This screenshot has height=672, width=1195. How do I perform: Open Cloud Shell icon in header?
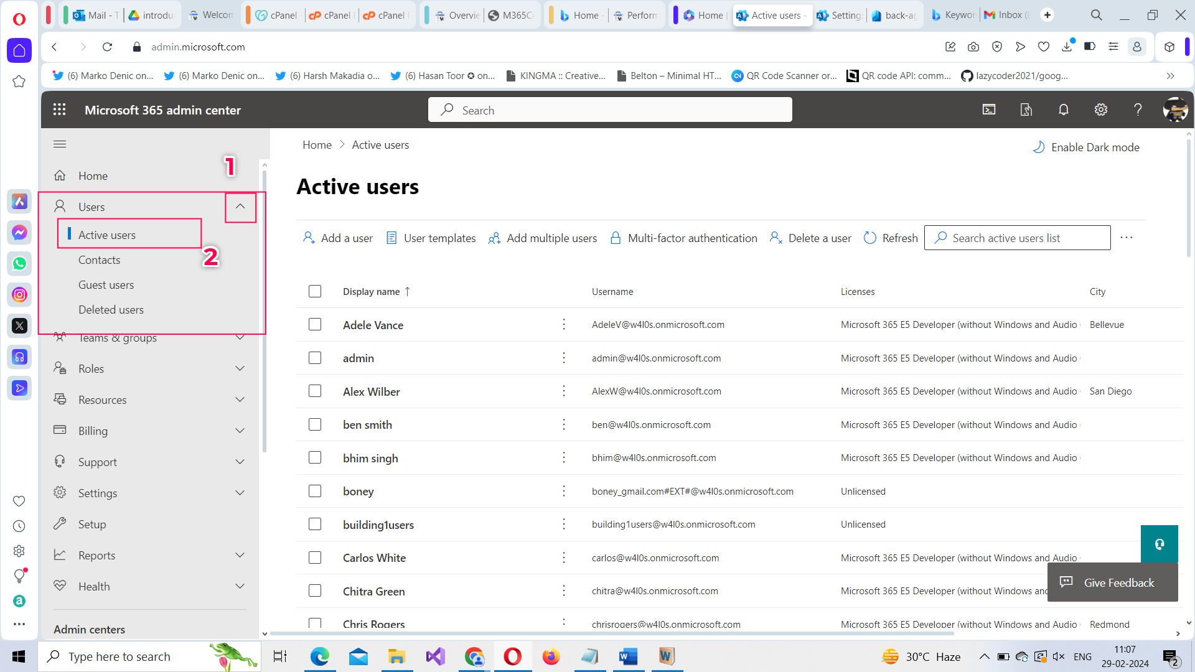coord(988,110)
